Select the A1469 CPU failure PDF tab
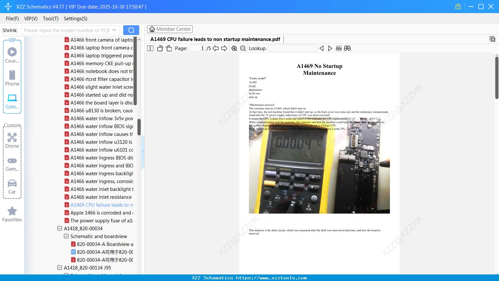The image size is (499, 281). [x=215, y=39]
